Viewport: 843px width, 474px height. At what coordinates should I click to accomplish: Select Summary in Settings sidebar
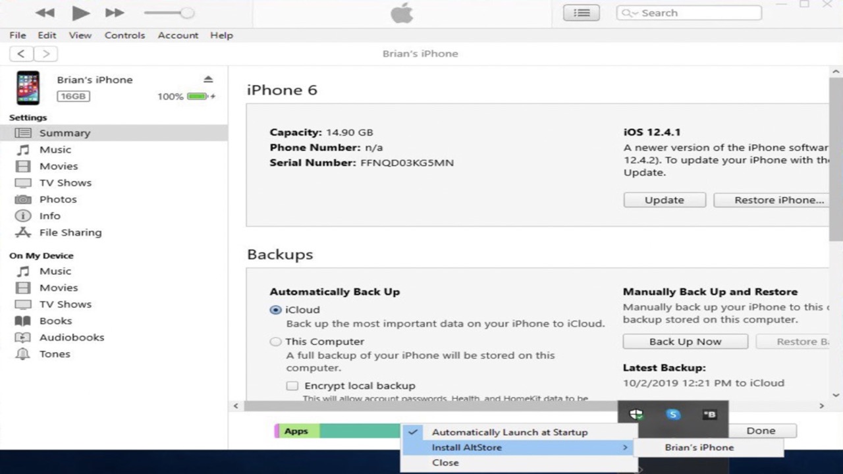tap(114, 133)
